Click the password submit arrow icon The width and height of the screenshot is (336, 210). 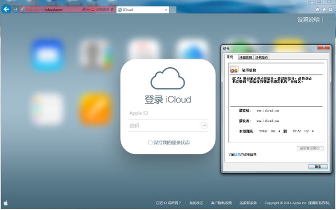[204, 125]
